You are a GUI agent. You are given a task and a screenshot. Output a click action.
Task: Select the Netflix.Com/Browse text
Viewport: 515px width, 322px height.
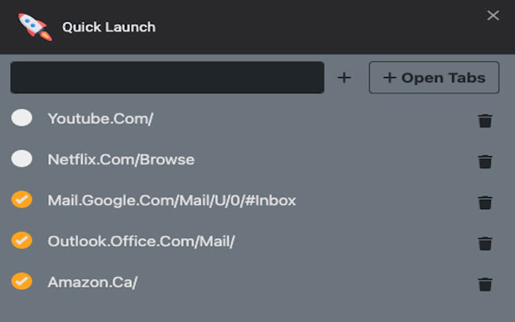121,159
